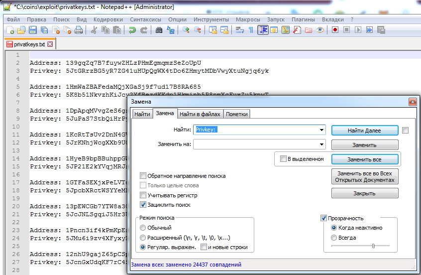421x275 pixels.
Task: Show all characters with the pilcrow icon
Action: point(251,30)
